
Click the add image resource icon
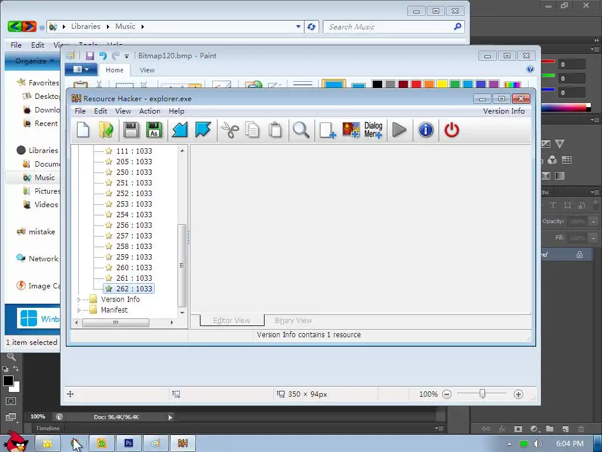[351, 130]
